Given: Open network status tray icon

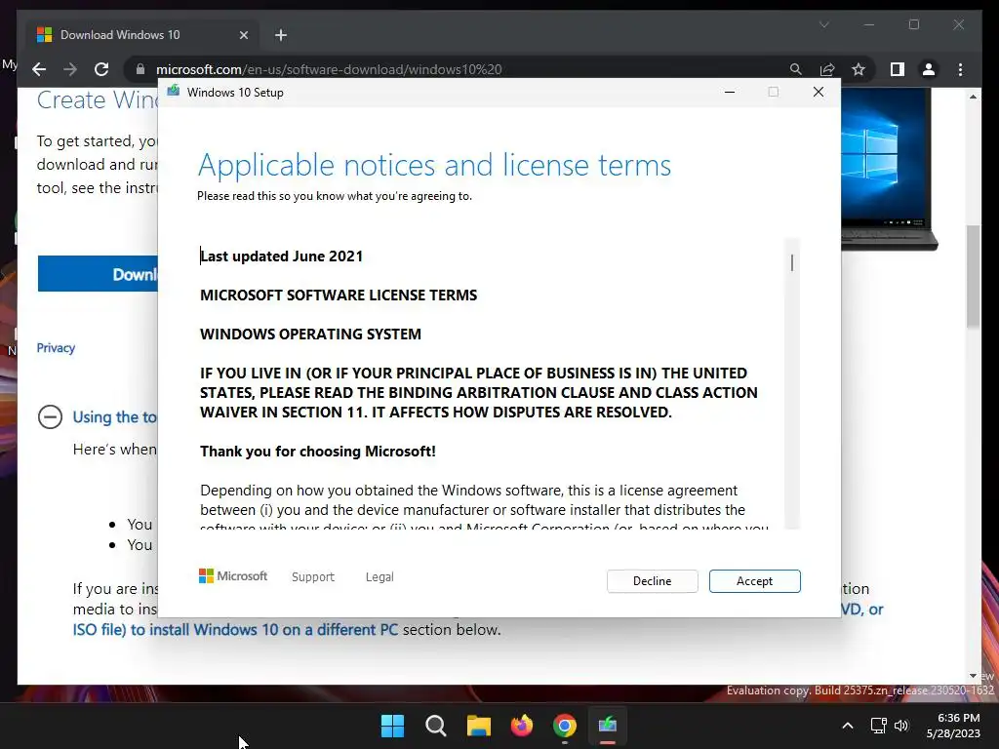Looking at the screenshot, I should click(x=879, y=726).
